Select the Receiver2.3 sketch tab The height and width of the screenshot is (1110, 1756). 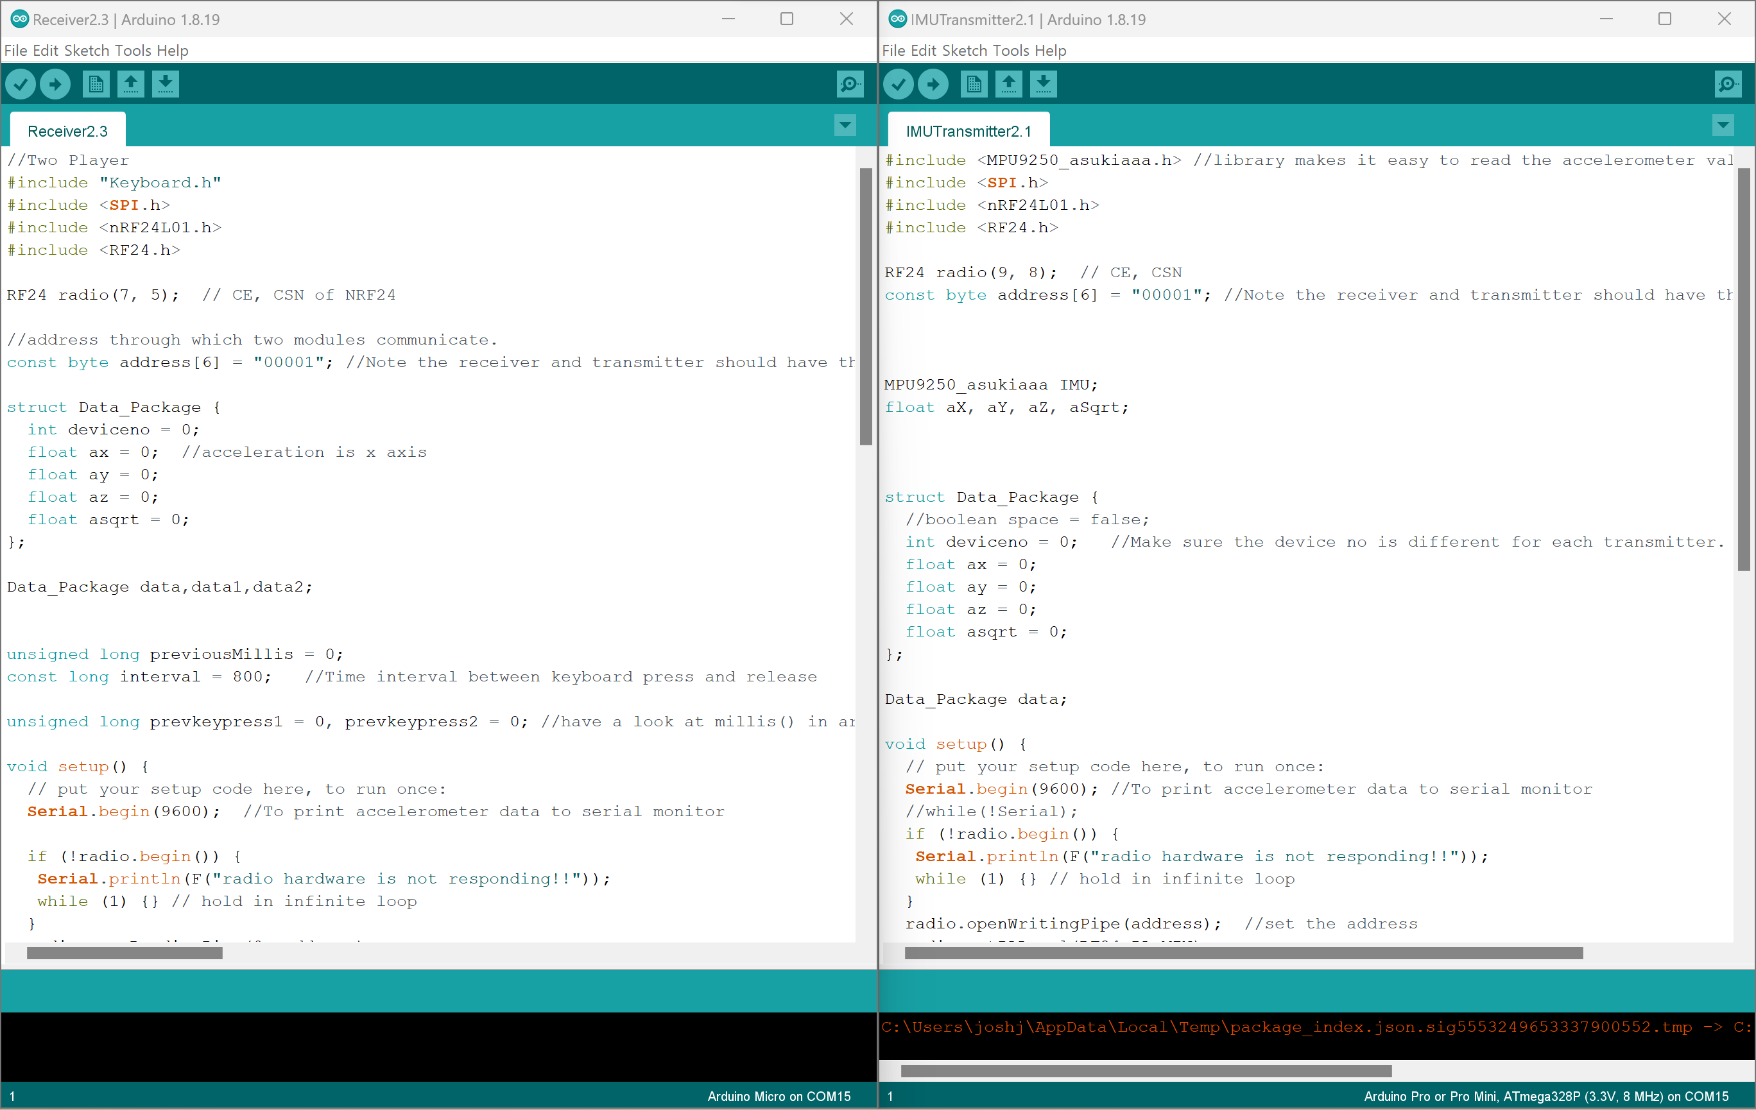click(67, 130)
